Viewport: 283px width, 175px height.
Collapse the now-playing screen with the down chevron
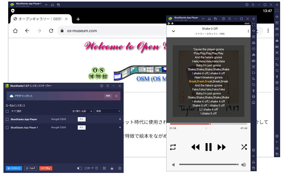click(174, 31)
